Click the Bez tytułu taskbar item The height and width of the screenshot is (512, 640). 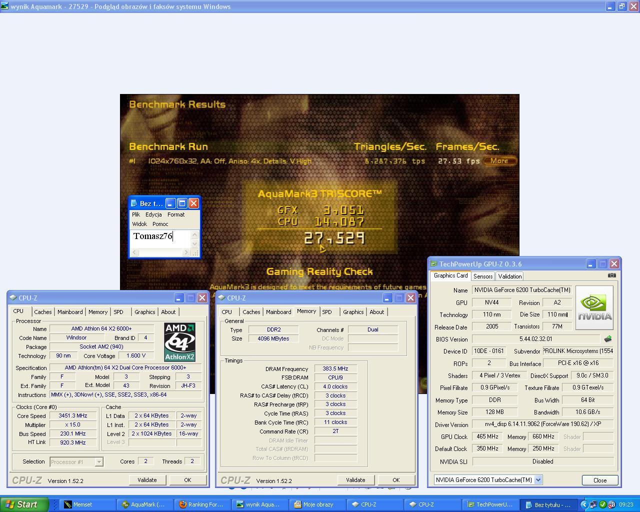click(547, 504)
